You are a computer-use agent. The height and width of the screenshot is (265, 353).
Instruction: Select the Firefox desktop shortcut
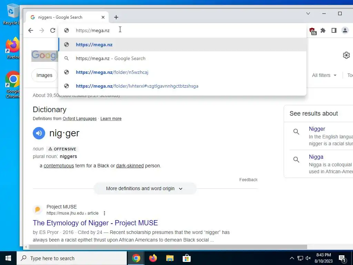coord(12,48)
